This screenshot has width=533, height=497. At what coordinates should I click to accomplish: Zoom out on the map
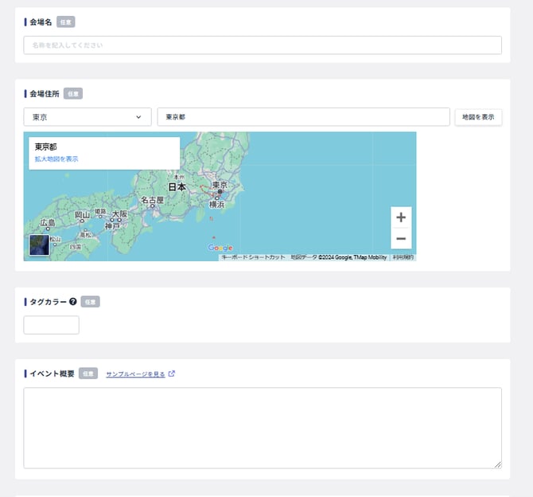(401, 239)
